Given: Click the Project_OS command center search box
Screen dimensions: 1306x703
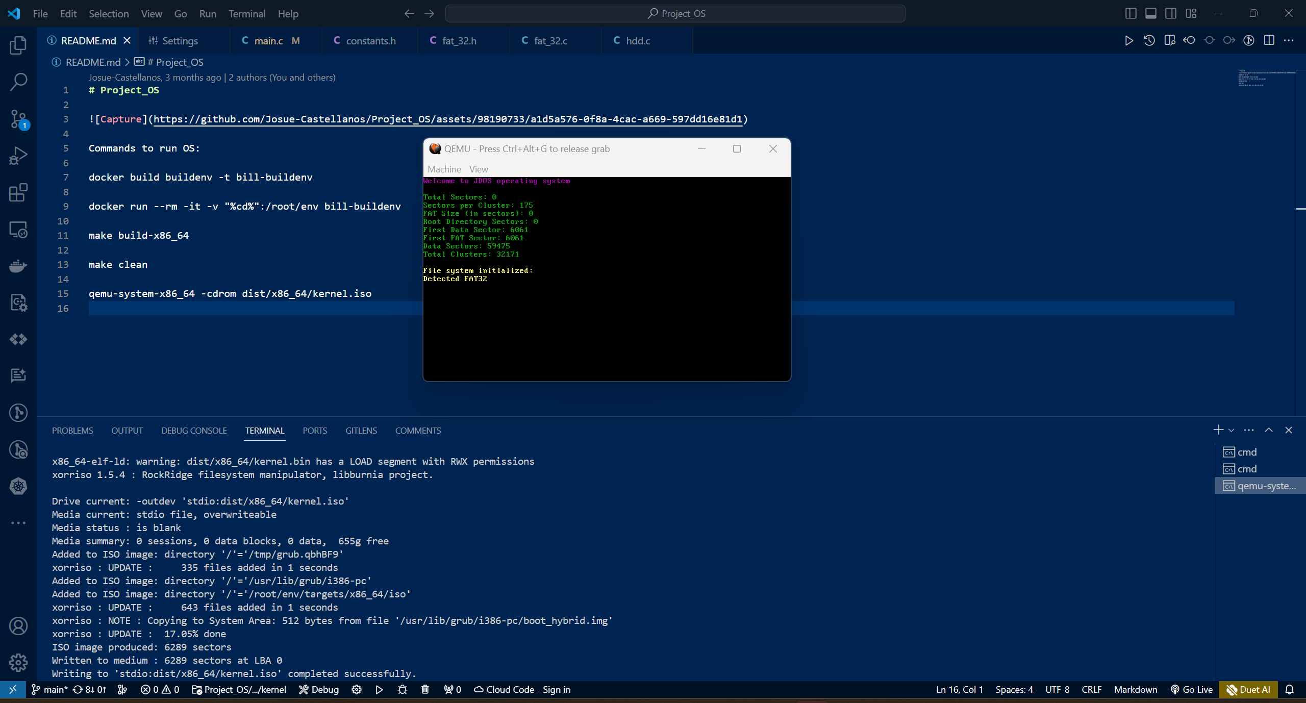Looking at the screenshot, I should point(675,14).
